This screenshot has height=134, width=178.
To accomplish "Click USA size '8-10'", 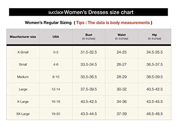I will pyautogui.click(x=56, y=77).
